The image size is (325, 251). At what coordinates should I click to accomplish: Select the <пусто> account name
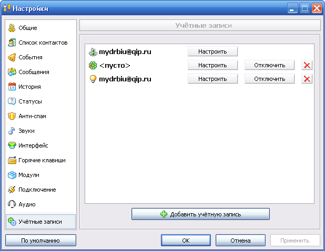[x=115, y=66]
